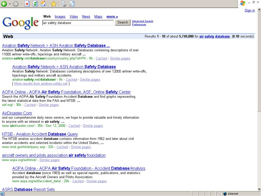This screenshot has height=196, width=261.
Task: Click the Sign in link
Action: 250,10
